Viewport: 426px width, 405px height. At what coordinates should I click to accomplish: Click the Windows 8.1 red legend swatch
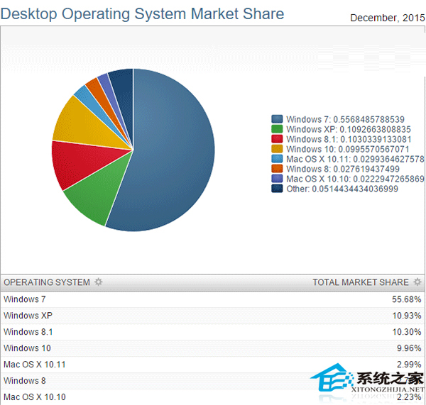277,139
